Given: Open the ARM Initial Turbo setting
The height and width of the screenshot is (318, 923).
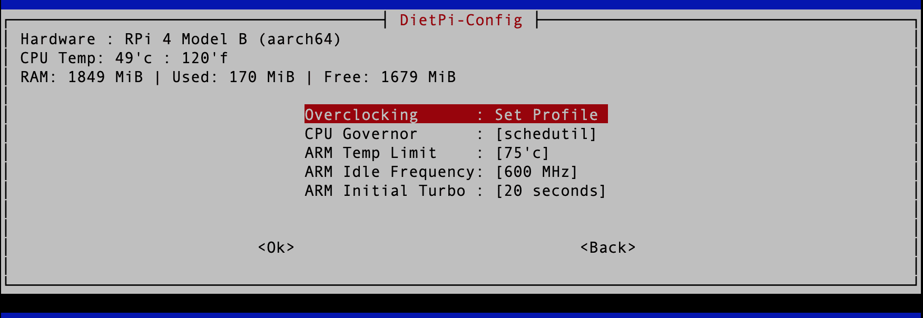Looking at the screenshot, I should pyautogui.click(x=456, y=190).
